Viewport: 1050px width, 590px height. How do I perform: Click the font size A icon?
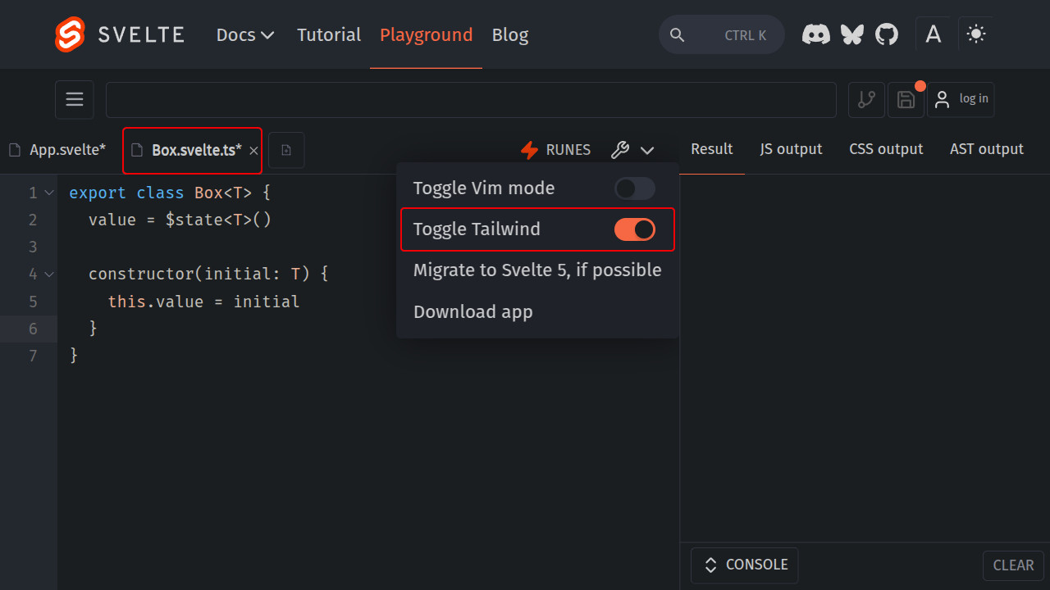pyautogui.click(x=933, y=34)
